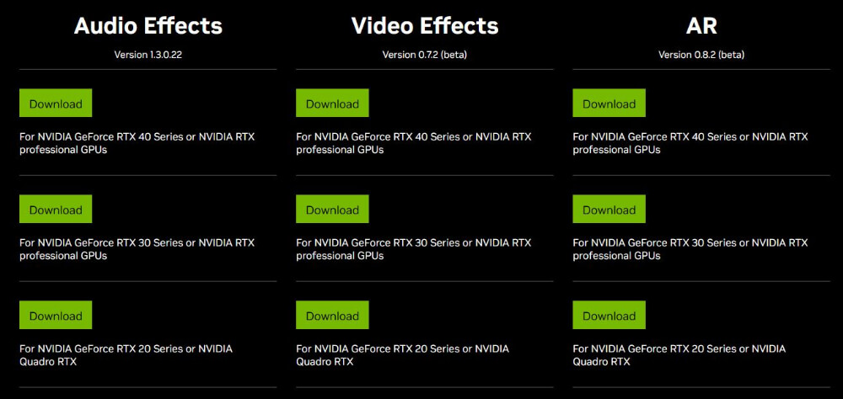Click the Audio Effects heading
This screenshot has height=399, width=843.
(148, 26)
